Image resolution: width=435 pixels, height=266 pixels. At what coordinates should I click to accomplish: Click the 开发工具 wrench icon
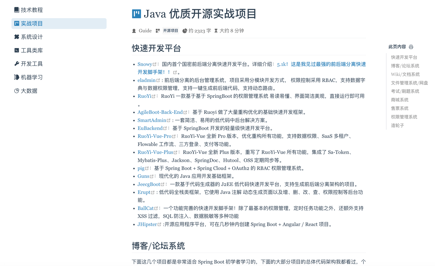[x=17, y=64]
